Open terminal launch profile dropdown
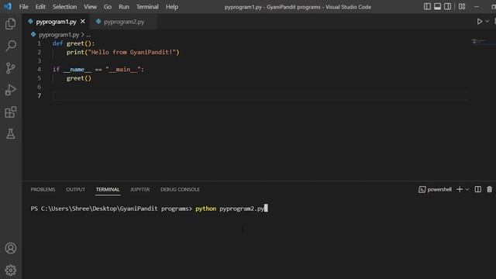This screenshot has width=496, height=279. (467, 189)
